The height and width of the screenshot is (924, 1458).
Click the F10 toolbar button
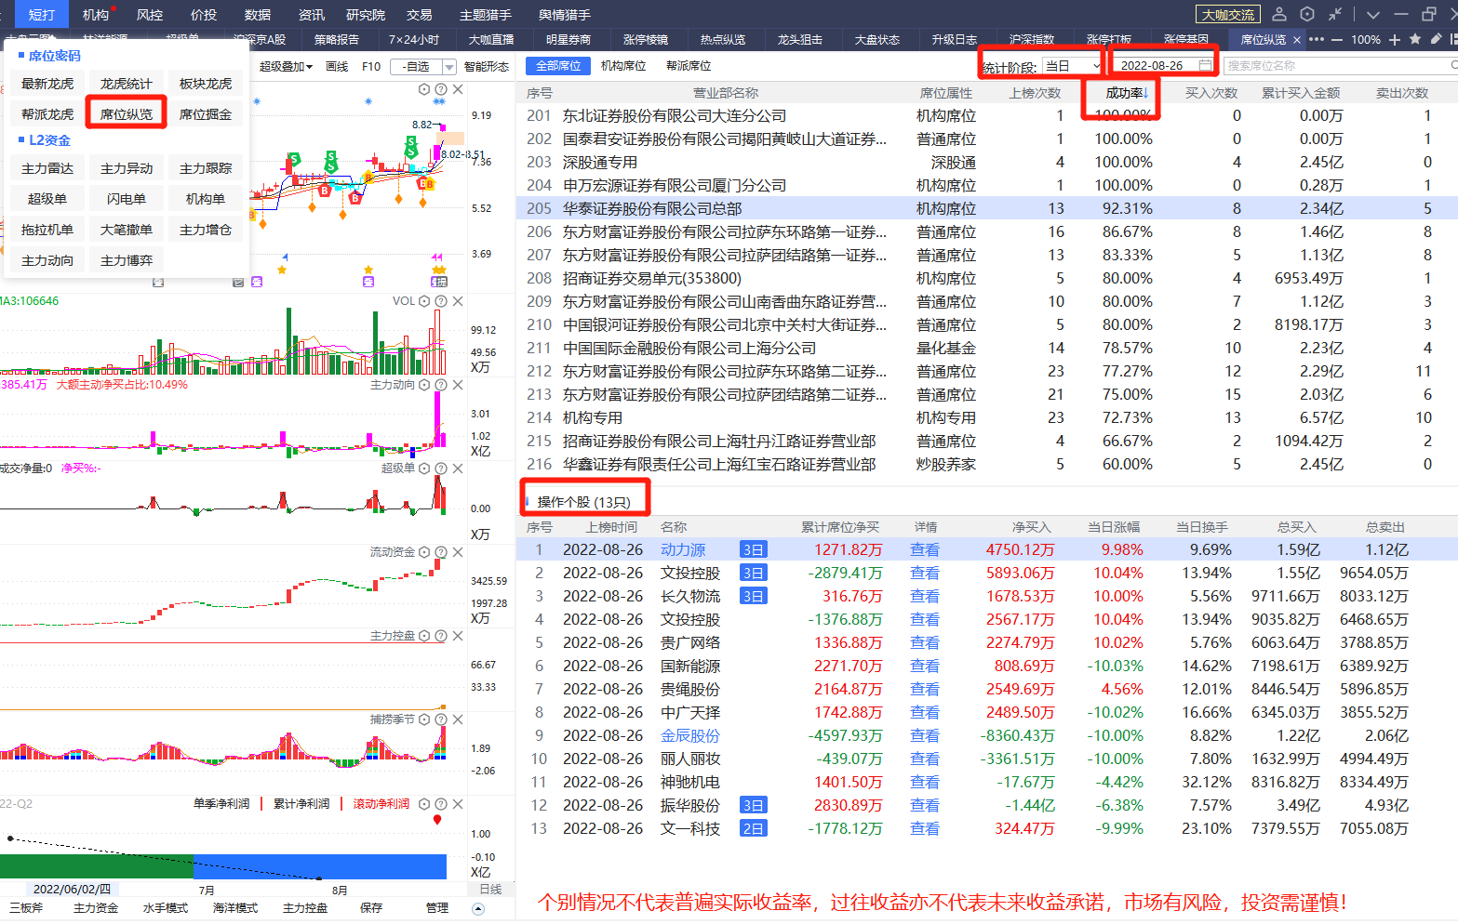(x=371, y=66)
